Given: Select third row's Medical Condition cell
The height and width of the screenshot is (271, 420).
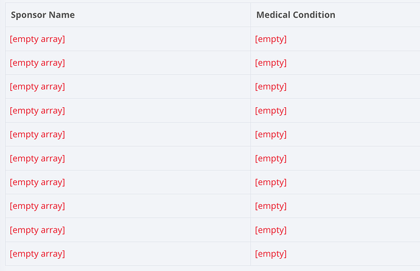Looking at the screenshot, I should pos(271,86).
